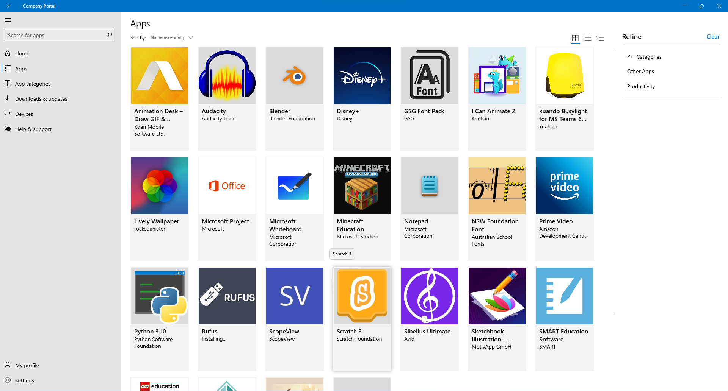Image resolution: width=728 pixels, height=391 pixels.
Task: Switch to list view
Action: pos(588,38)
